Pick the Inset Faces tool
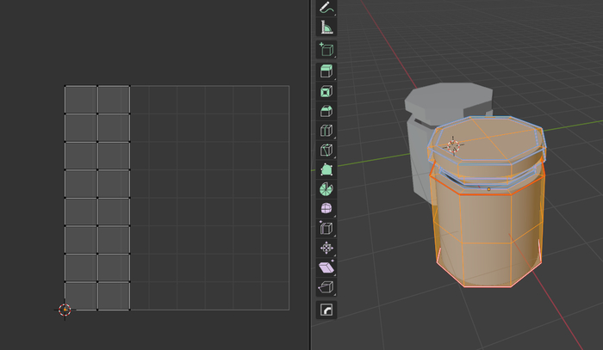The height and width of the screenshot is (350, 603). 326,91
